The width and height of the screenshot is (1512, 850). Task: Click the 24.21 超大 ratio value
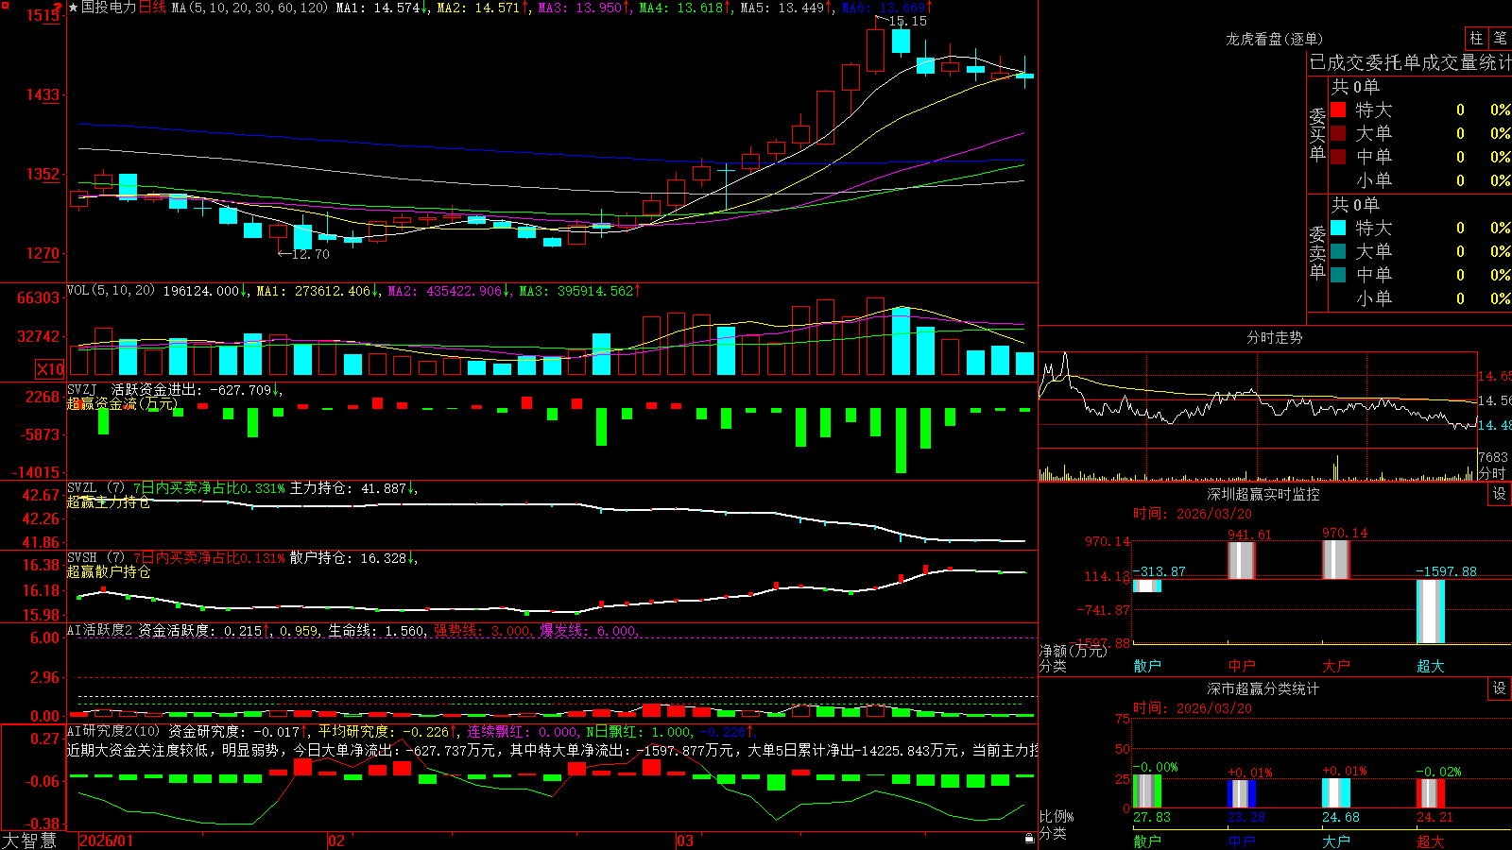point(1435,817)
